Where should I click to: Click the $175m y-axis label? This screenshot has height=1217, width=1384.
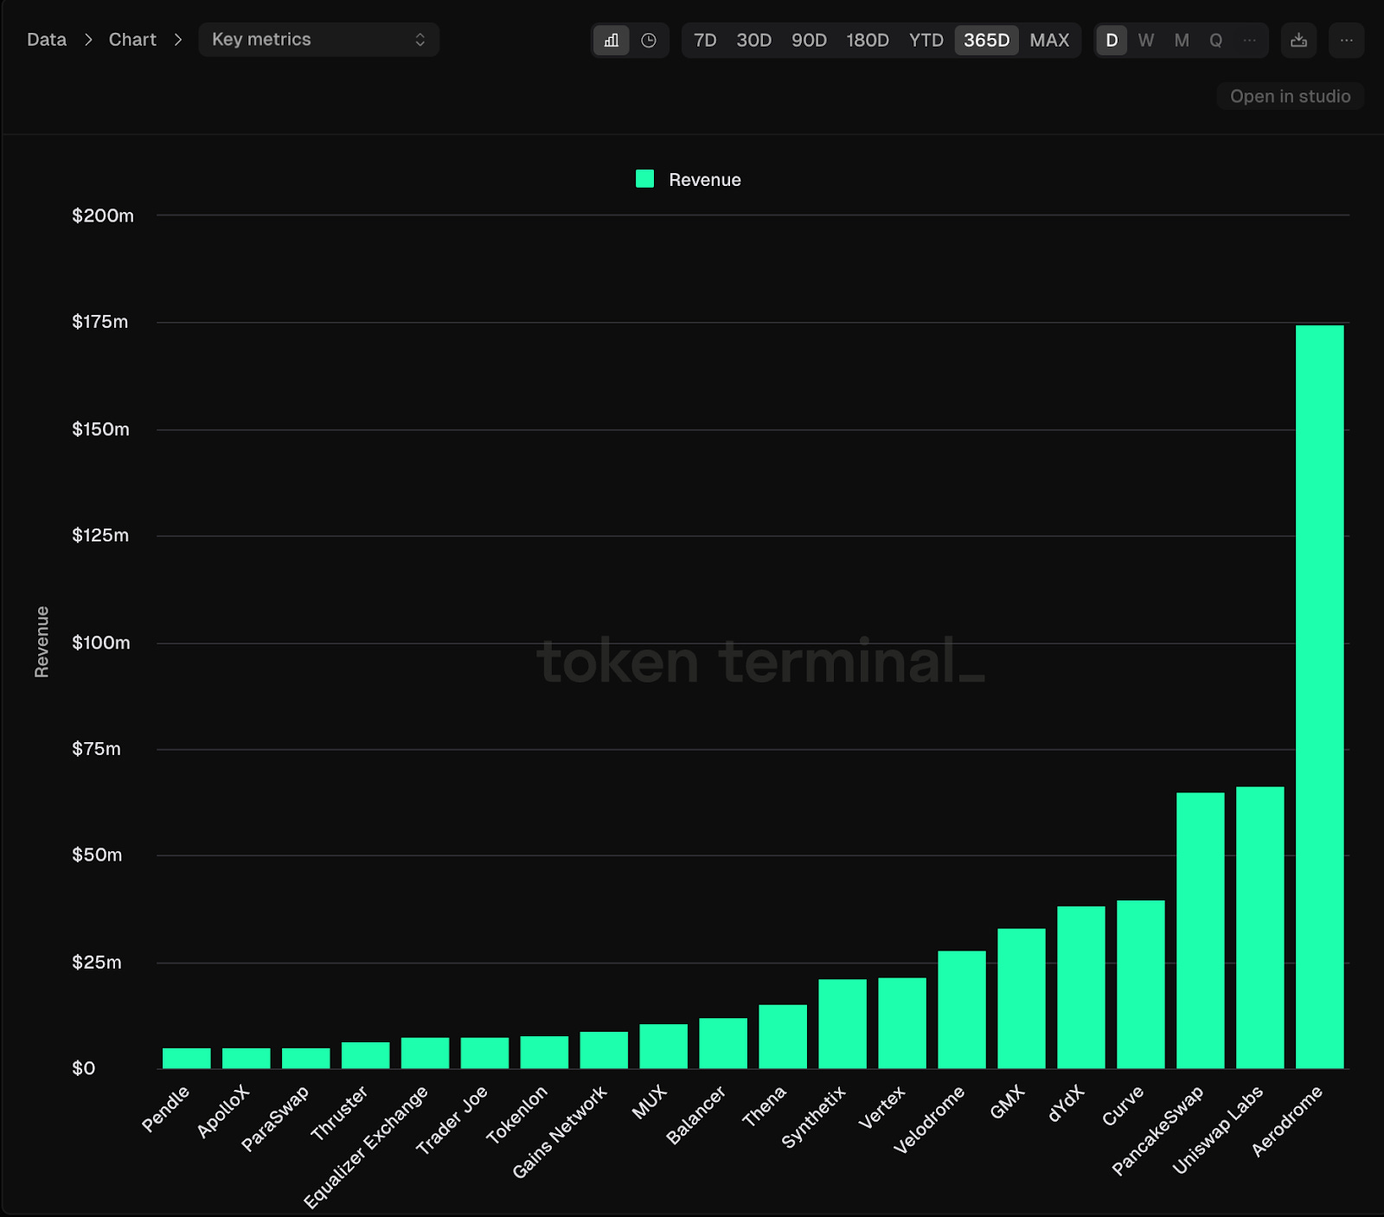(x=100, y=322)
